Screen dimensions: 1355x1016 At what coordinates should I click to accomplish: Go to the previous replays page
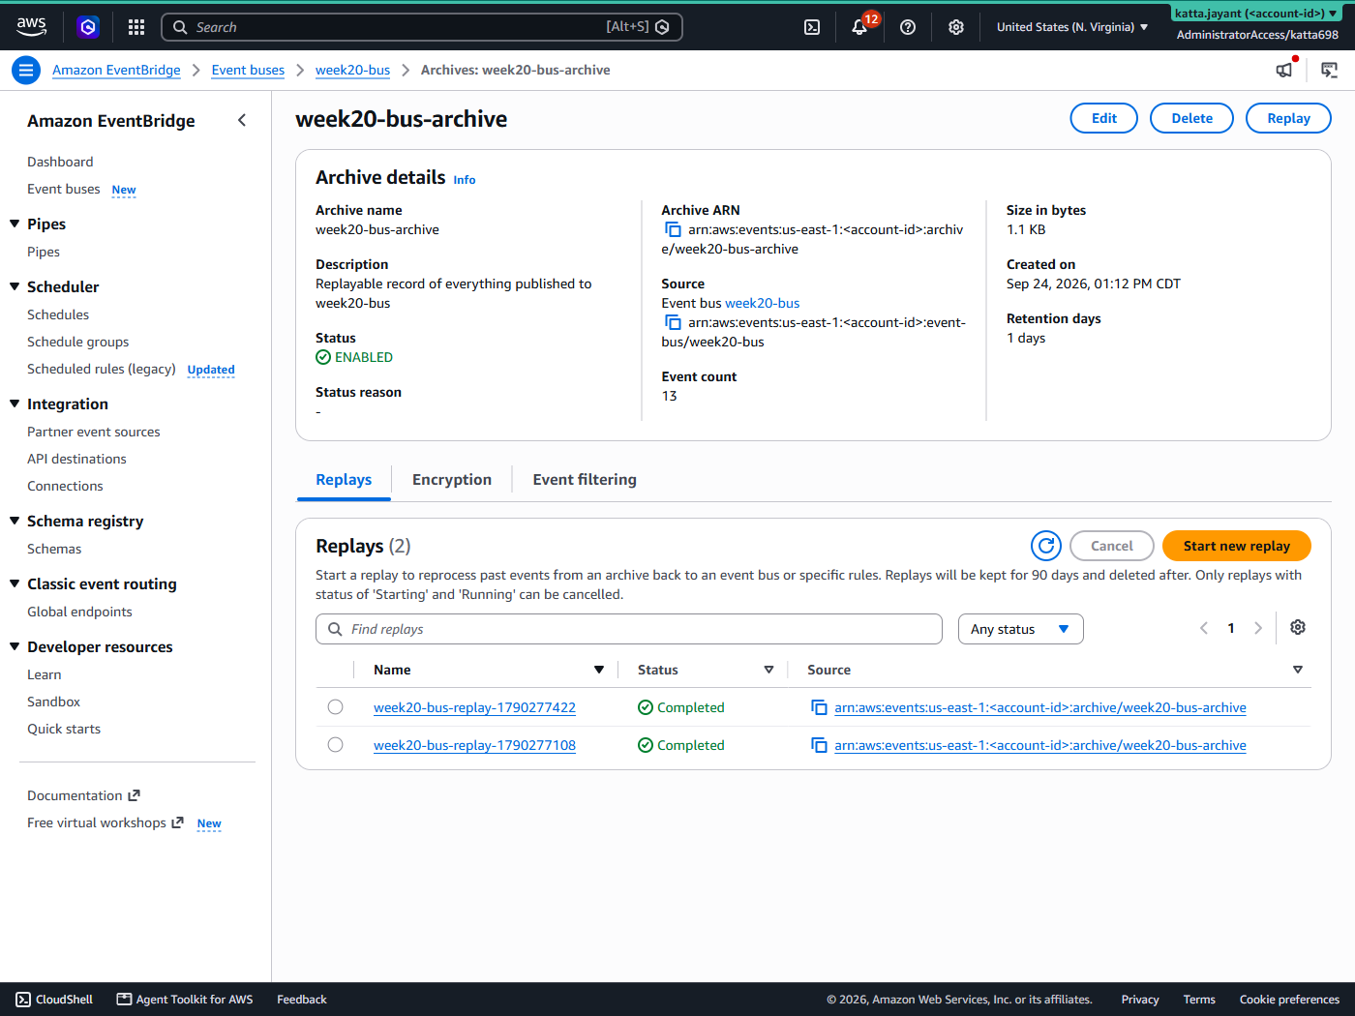click(1204, 628)
